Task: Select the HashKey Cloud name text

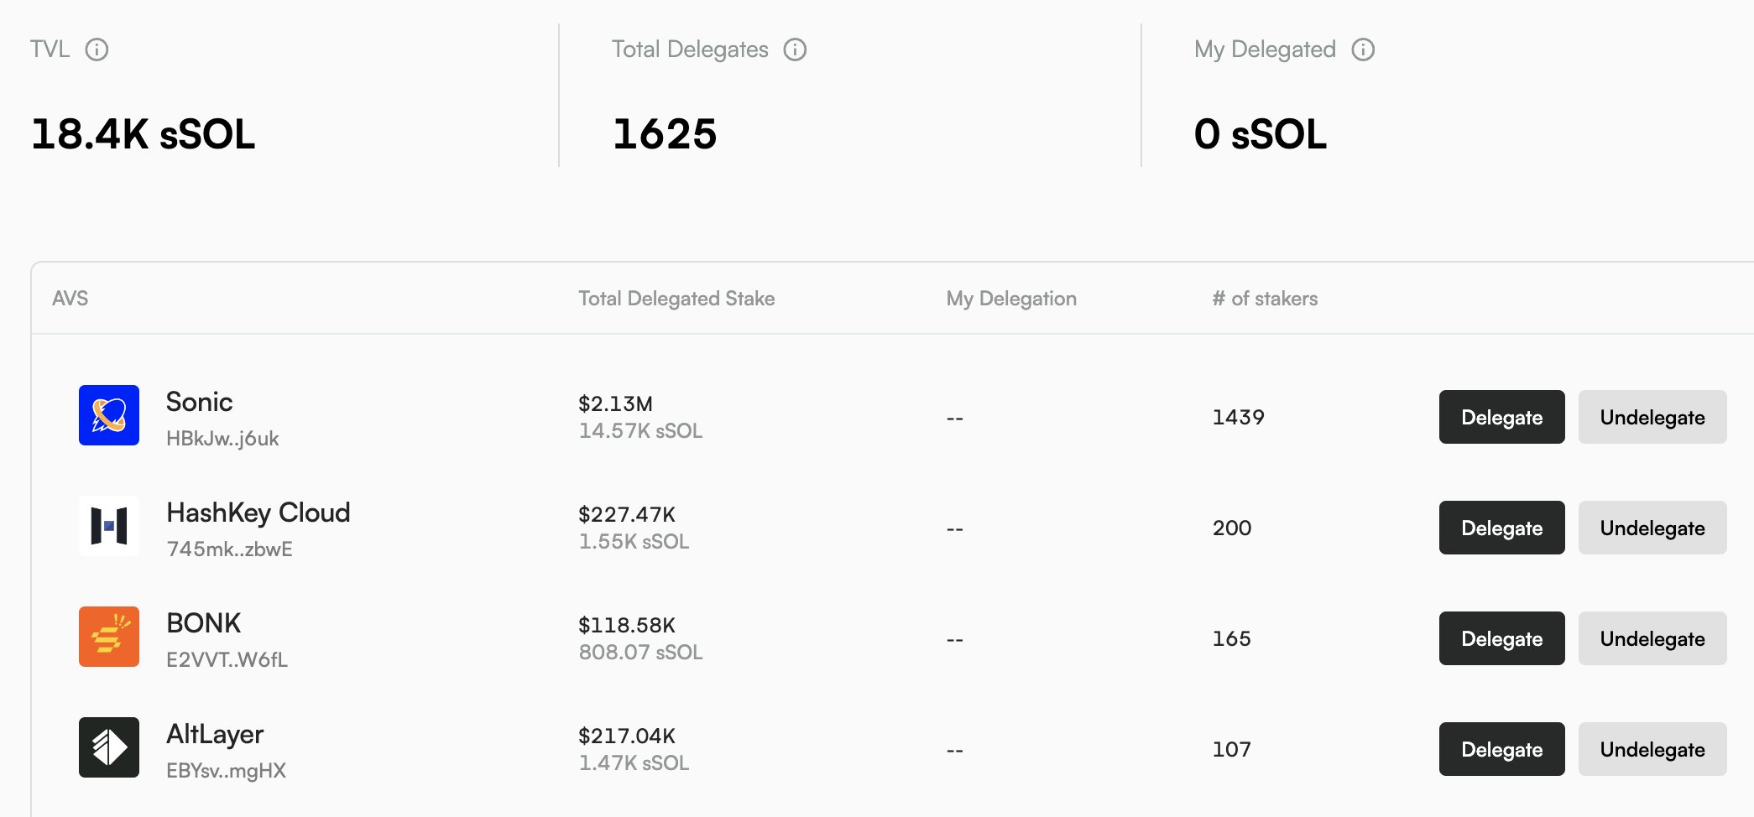Action: tap(258, 513)
